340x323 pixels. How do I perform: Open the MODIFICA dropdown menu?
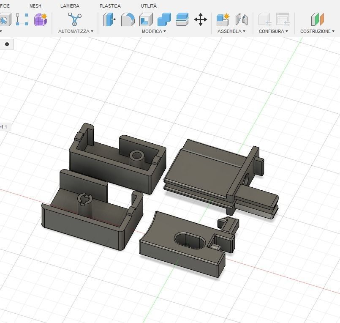click(154, 31)
